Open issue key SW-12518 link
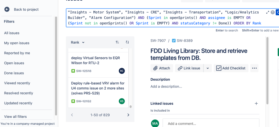279x127 pixels. tap(84, 71)
